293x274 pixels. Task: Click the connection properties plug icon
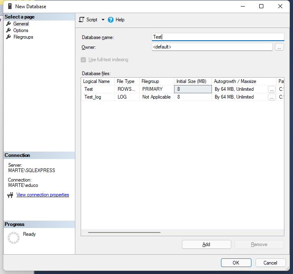click(10, 195)
